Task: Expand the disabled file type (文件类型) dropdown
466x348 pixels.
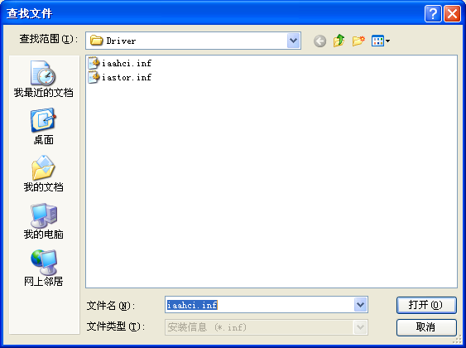Action: 361,327
